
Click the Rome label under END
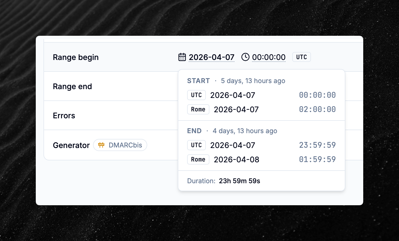pos(198,159)
